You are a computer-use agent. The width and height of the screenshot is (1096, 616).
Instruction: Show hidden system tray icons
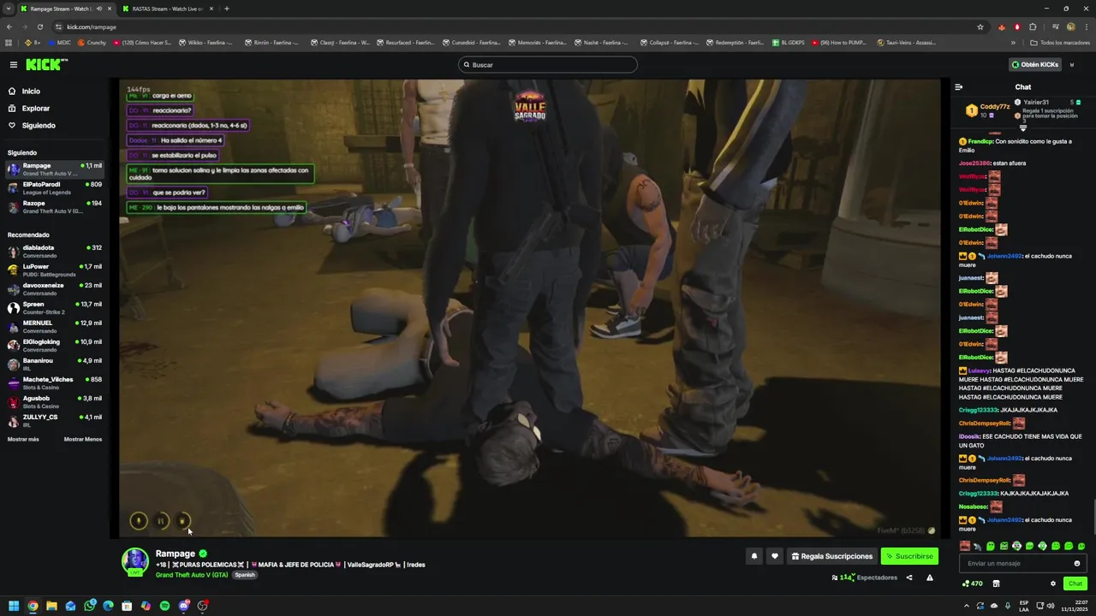[967, 606]
